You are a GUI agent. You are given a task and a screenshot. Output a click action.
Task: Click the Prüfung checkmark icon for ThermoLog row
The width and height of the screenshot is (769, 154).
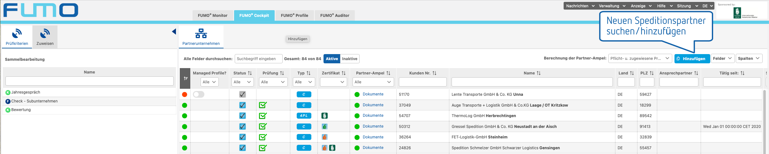263,116
